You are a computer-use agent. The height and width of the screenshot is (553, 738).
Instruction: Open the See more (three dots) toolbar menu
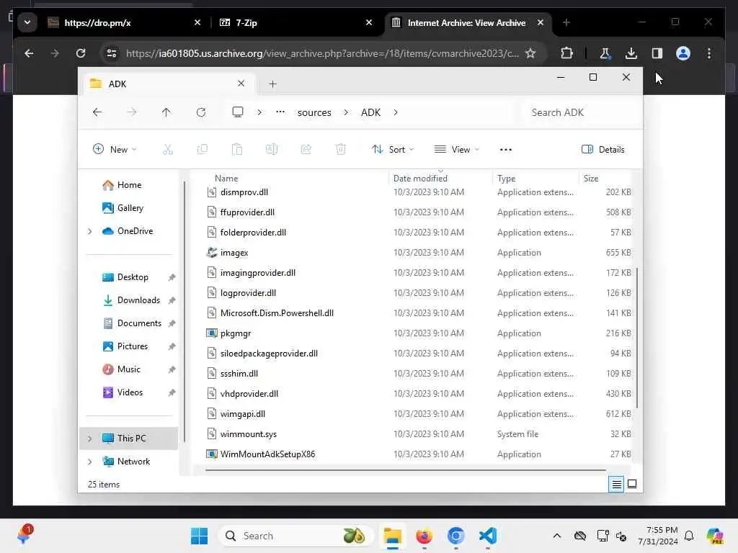tap(505, 150)
